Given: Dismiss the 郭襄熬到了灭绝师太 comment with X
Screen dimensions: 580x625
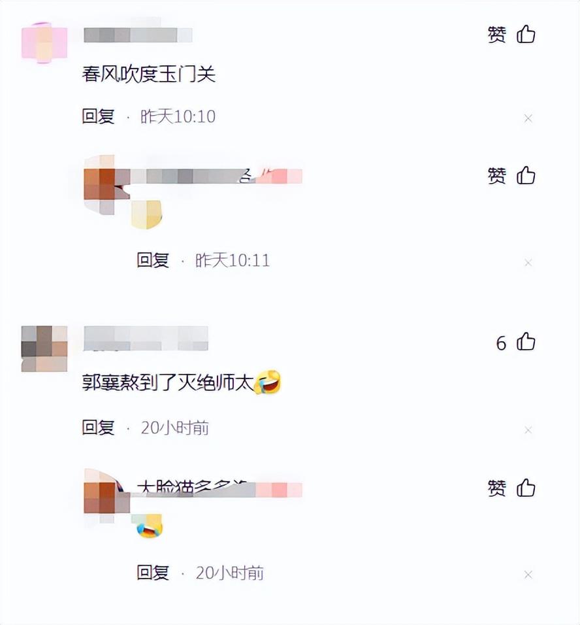Looking at the screenshot, I should click(x=528, y=430).
